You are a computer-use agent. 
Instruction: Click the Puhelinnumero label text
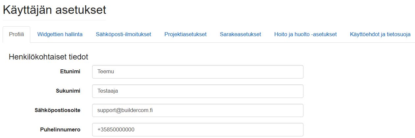click(x=60, y=129)
